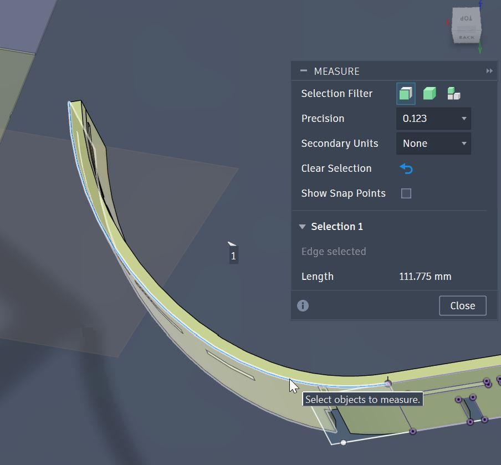This screenshot has width=501, height=465.
Task: Collapse the MEASURE dialog with the minus control
Action: point(303,70)
